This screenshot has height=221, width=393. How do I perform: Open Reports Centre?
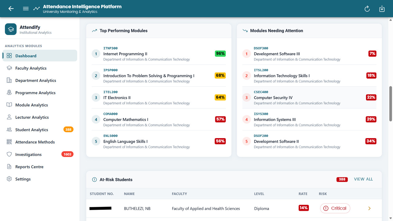[40, 167]
